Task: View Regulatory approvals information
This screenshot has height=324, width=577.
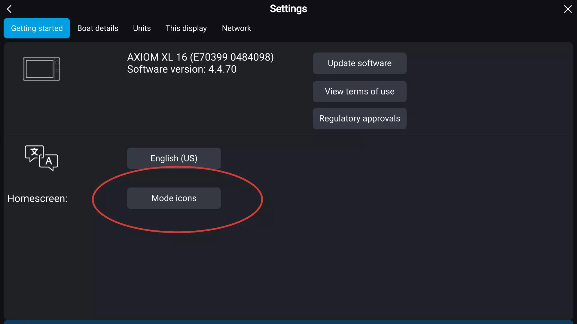Action: pos(359,118)
